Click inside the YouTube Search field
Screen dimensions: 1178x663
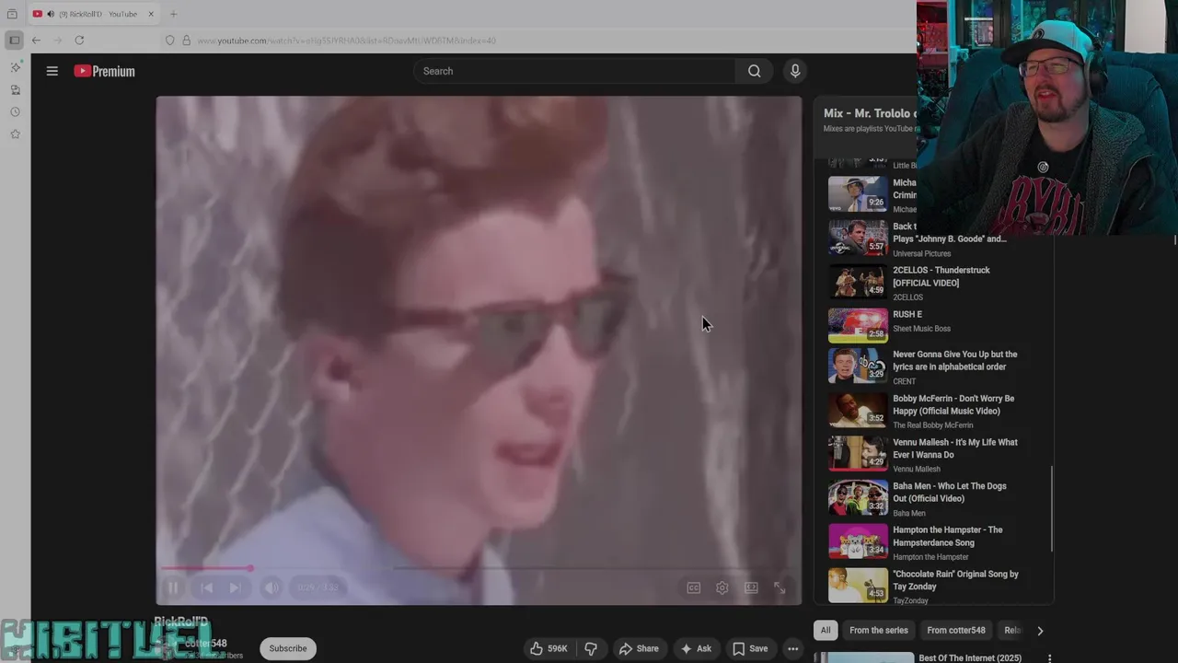(574, 71)
